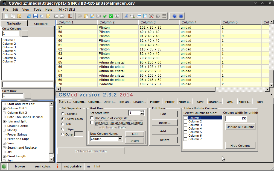Open the Tools menu
This screenshot has width=274, height=171.
[37, 10]
